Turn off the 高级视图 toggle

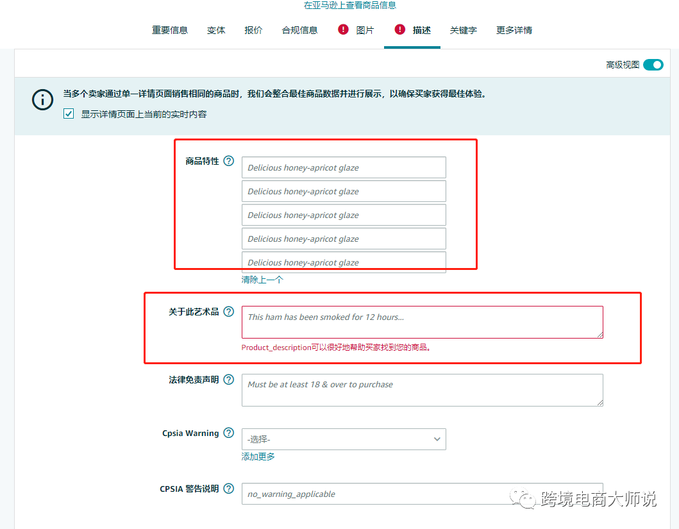(653, 64)
